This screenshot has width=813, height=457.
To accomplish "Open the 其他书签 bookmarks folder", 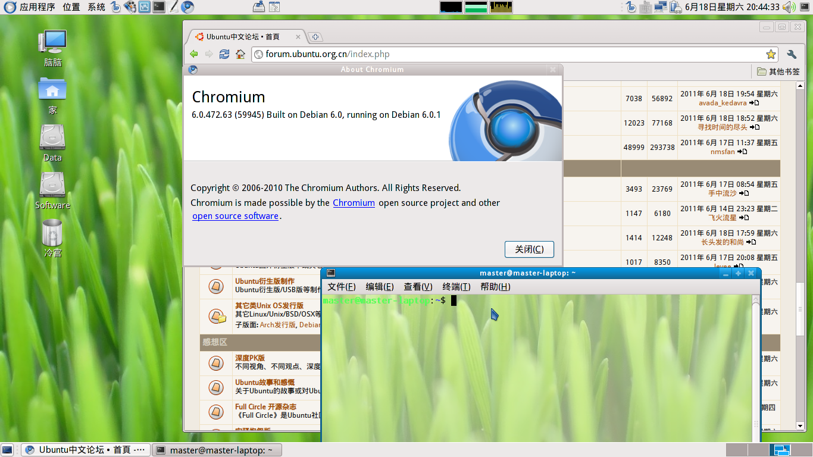I will click(778, 71).
